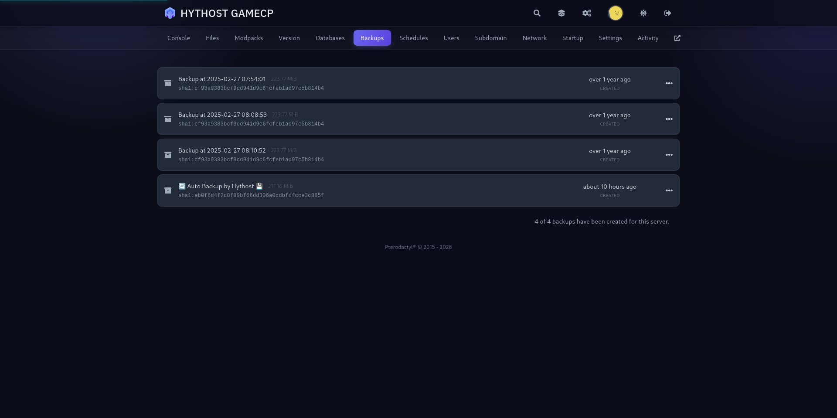Viewport: 837px width, 418px height.
Task: Open the admin gears icon
Action: tap(587, 13)
